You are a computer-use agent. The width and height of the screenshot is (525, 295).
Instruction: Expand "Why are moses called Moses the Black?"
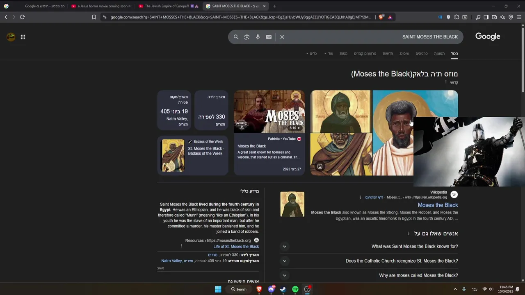[x=369, y=275]
